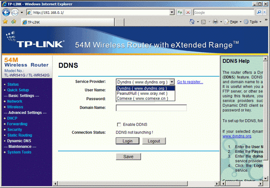Open the Page menu
Viewport: 270px width, 188px height.
pos(233,22)
